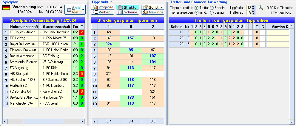Click the blue 324 in structure row 3

109,44
